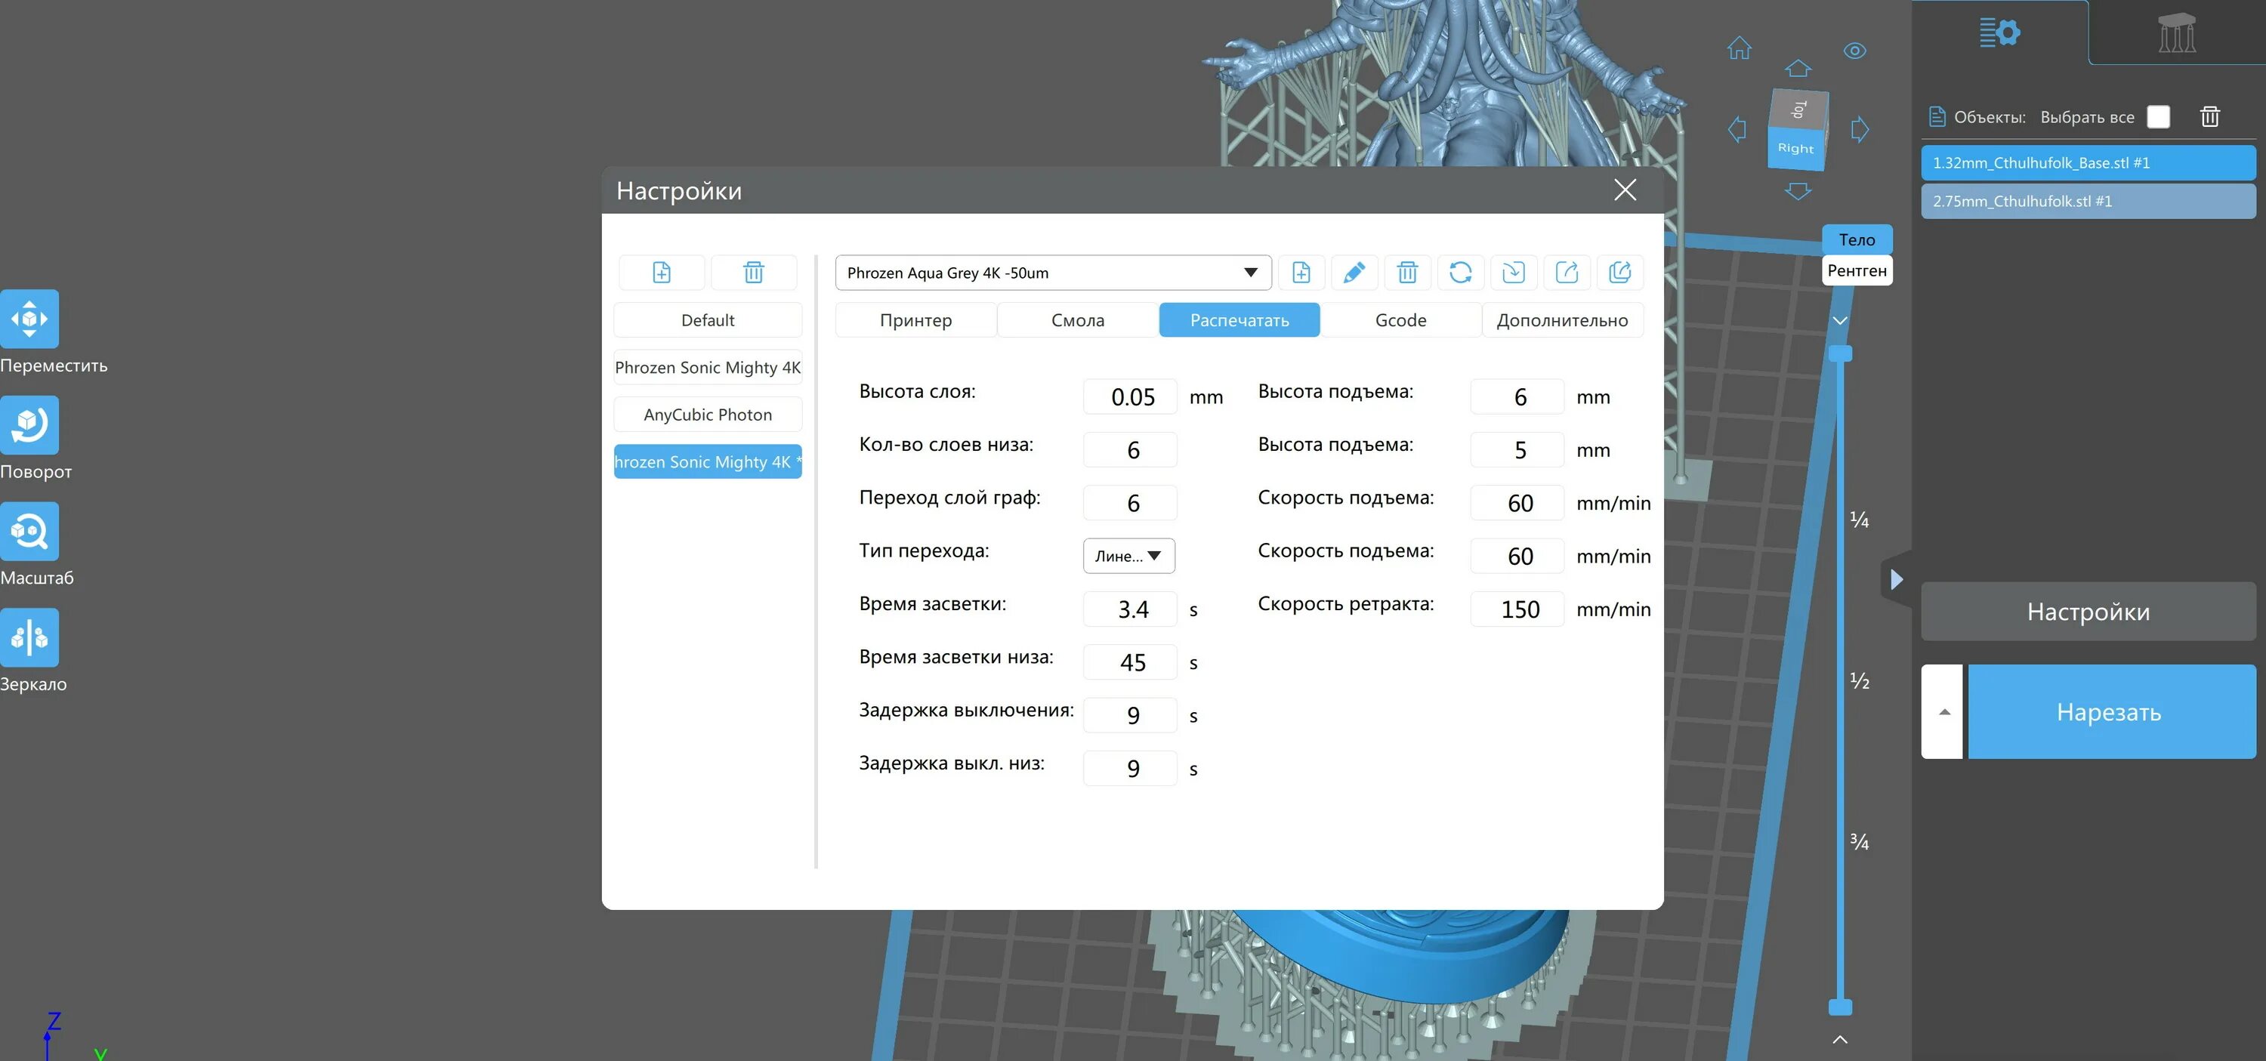Toggle the eye view visibility icon
2266x1061 pixels.
click(1854, 51)
